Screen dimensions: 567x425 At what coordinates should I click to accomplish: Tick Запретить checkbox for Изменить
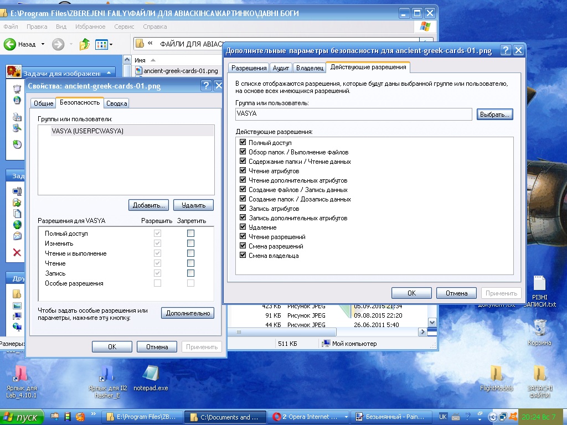click(190, 243)
